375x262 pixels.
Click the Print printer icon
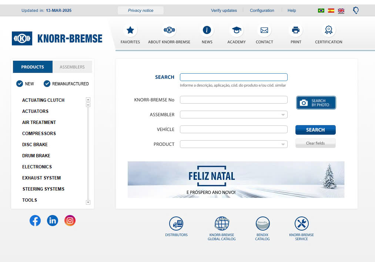point(296,30)
